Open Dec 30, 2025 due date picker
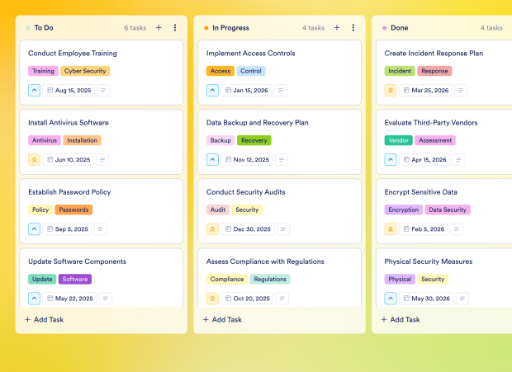512x372 pixels. point(247,229)
